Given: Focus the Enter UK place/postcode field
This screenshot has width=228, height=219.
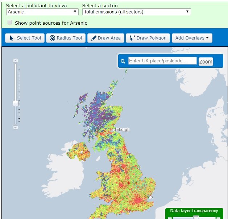Looking at the screenshot, I should tap(162, 61).
